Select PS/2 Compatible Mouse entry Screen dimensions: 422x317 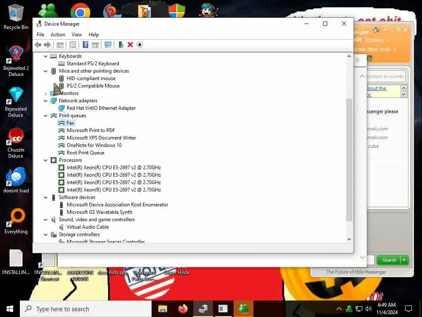click(93, 86)
